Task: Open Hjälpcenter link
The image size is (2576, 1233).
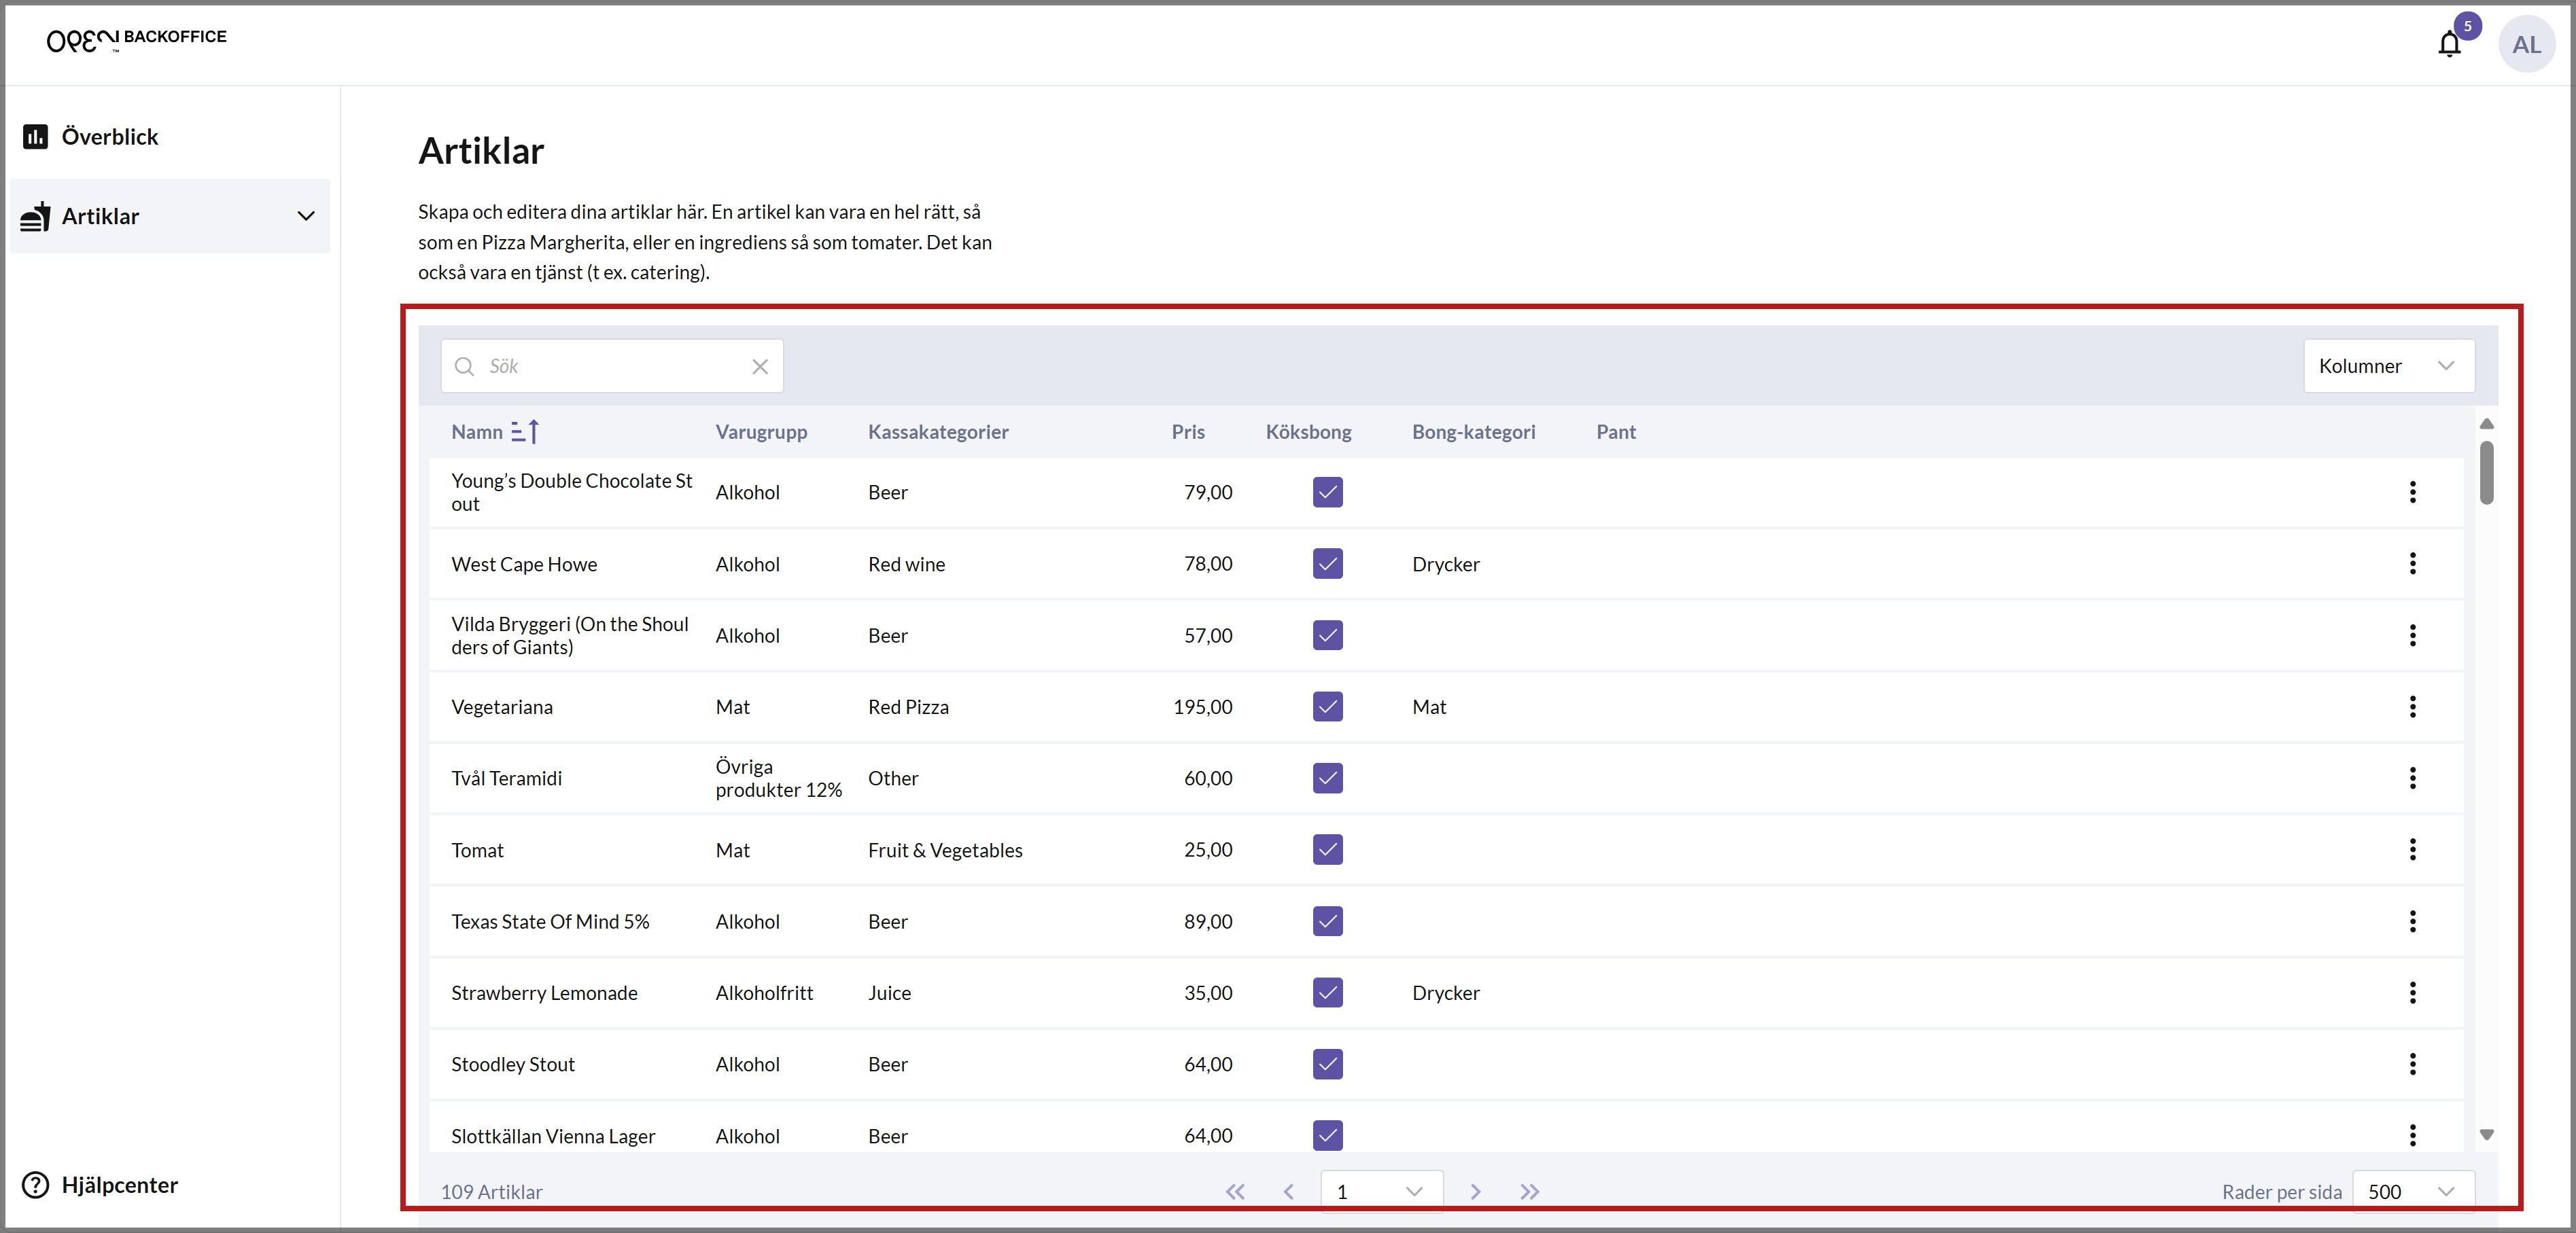Action: (x=119, y=1184)
